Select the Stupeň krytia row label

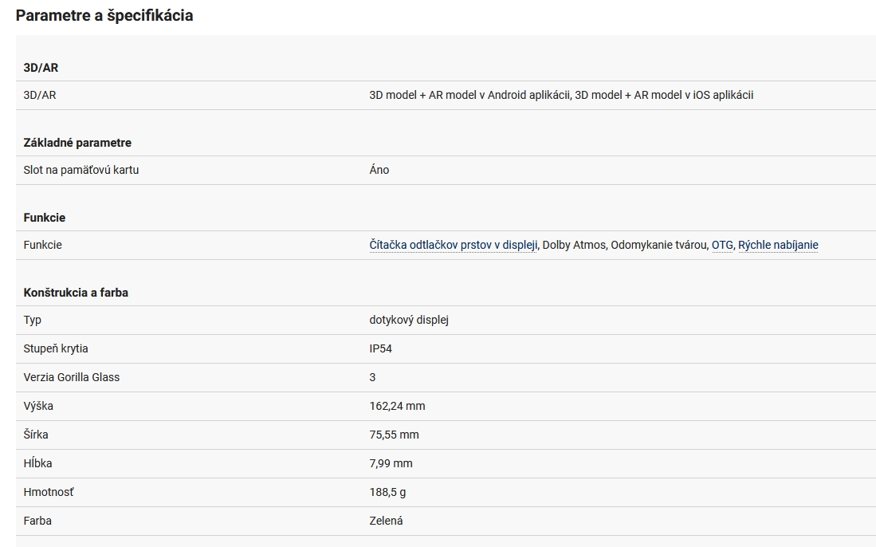56,348
